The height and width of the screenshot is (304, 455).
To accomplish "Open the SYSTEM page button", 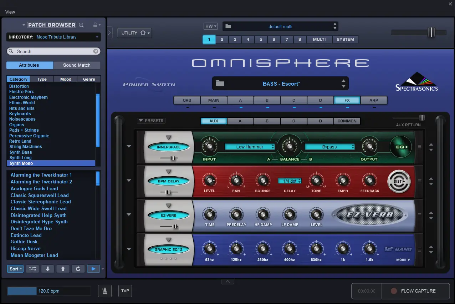I will [x=346, y=39].
